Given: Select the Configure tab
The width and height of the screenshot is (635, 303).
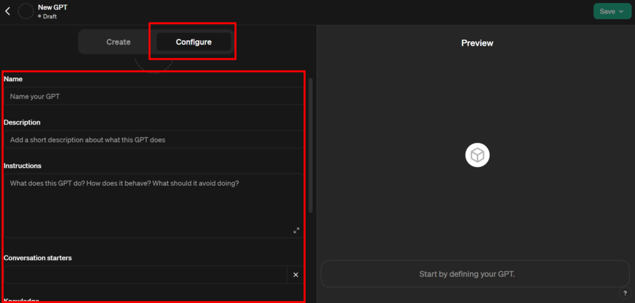Looking at the screenshot, I should click(x=193, y=42).
